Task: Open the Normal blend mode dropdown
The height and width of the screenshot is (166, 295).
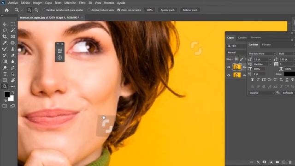Action: (x=236, y=53)
